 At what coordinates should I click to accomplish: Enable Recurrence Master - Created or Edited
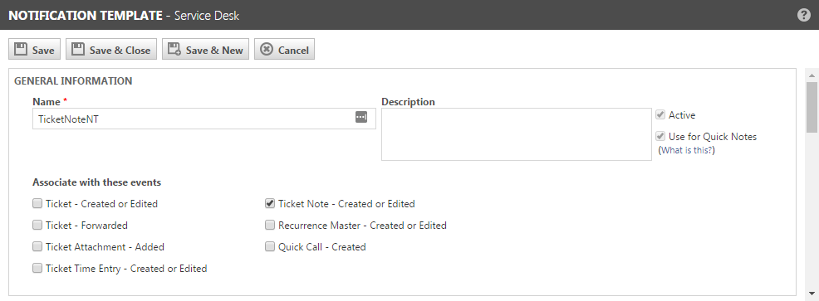point(269,226)
